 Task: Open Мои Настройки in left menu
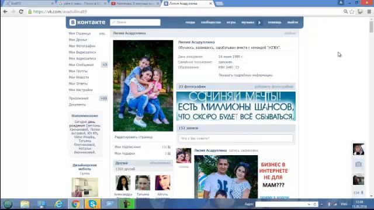[81, 90]
